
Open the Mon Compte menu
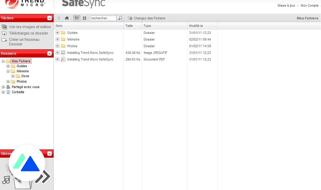[x=309, y=5]
